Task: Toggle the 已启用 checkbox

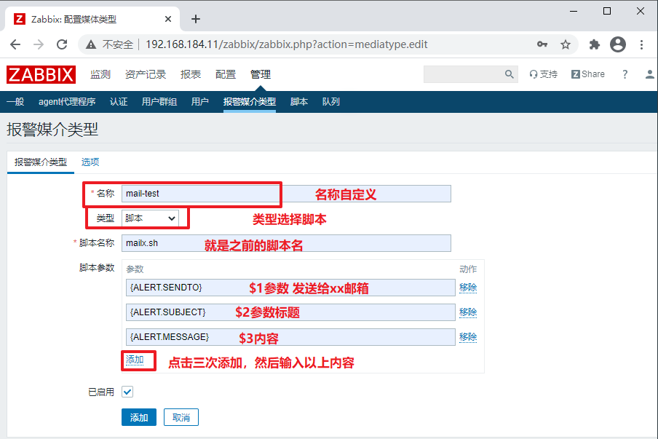Action: pos(127,392)
